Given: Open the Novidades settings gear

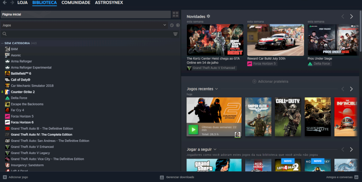Looking at the screenshot, I should pos(209,16).
